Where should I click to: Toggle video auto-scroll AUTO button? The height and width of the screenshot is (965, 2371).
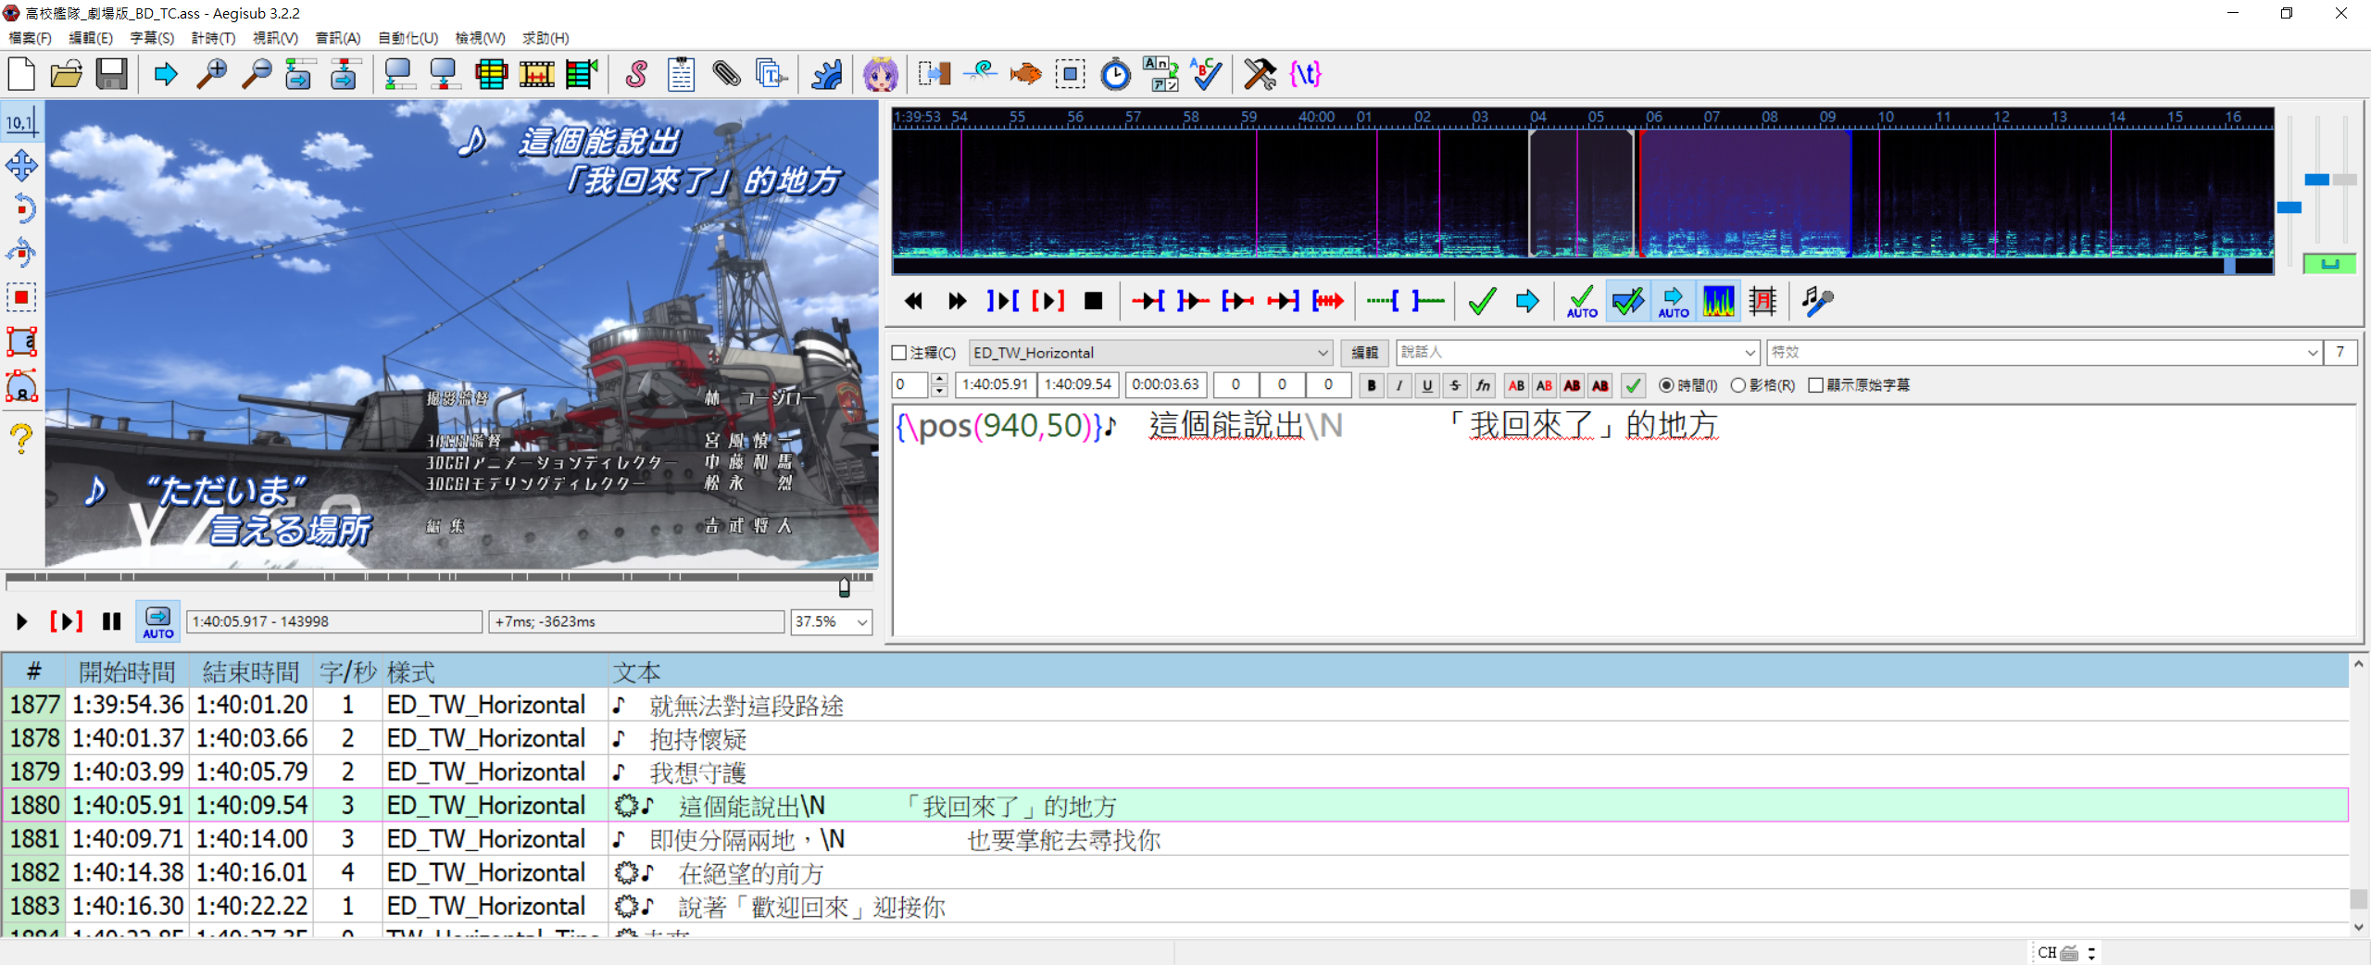coord(158,621)
